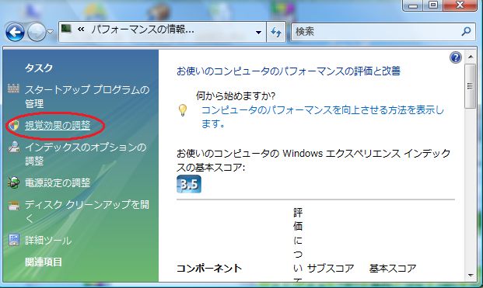Click the サブスコア column header
483x288 pixels.
(331, 269)
